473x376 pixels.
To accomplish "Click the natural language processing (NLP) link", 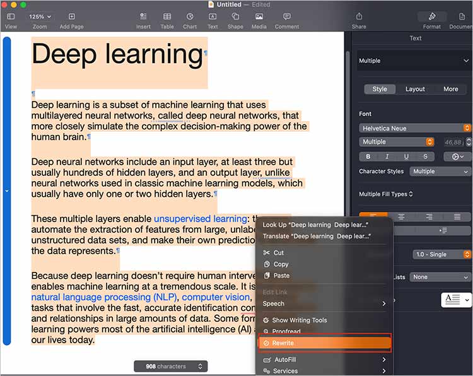I will click(104, 297).
